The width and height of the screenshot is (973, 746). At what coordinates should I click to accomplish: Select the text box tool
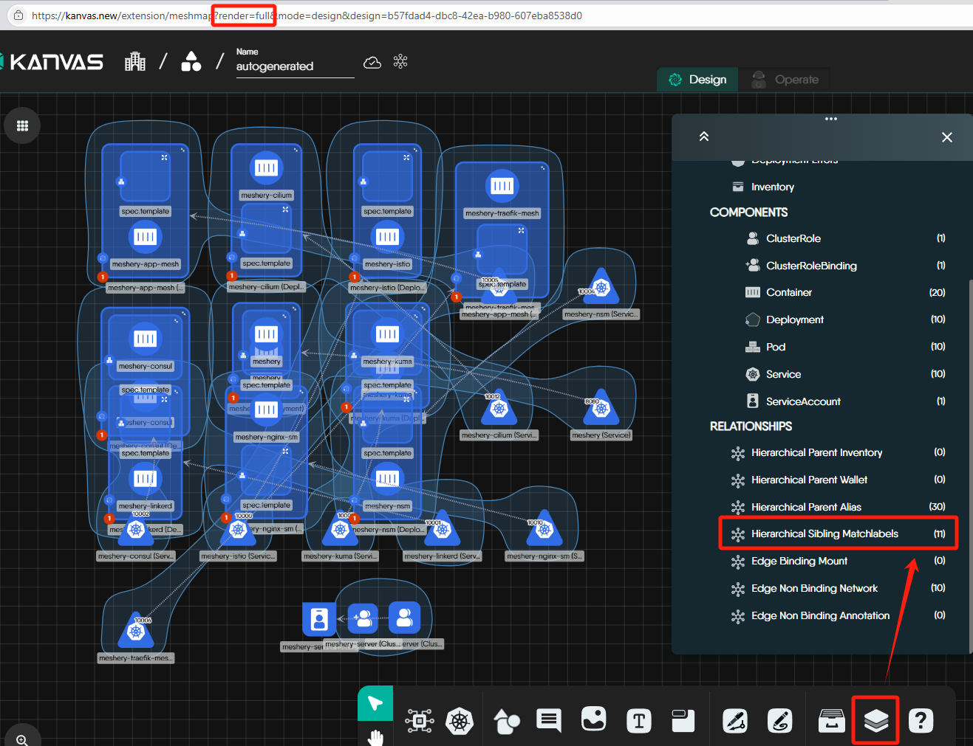(x=638, y=721)
